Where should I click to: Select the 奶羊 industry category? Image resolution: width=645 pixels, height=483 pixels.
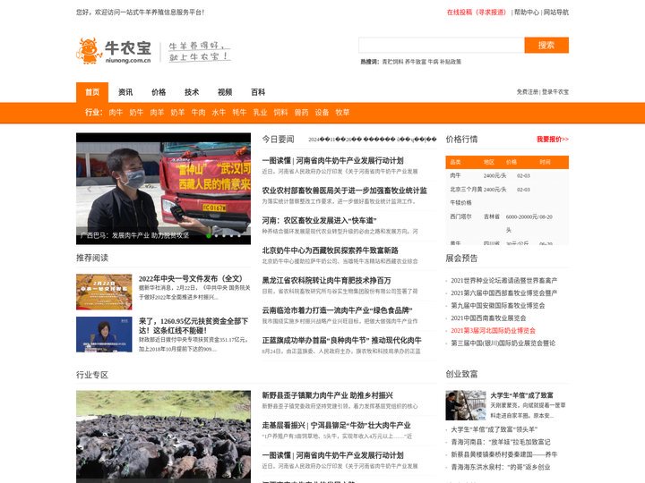tap(177, 112)
